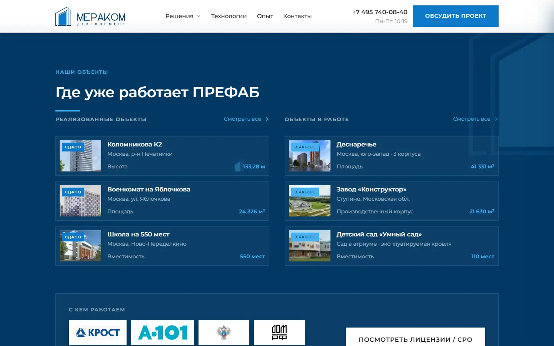Click the 133,28 м height value
The width and height of the screenshot is (554, 346).
tap(254, 166)
